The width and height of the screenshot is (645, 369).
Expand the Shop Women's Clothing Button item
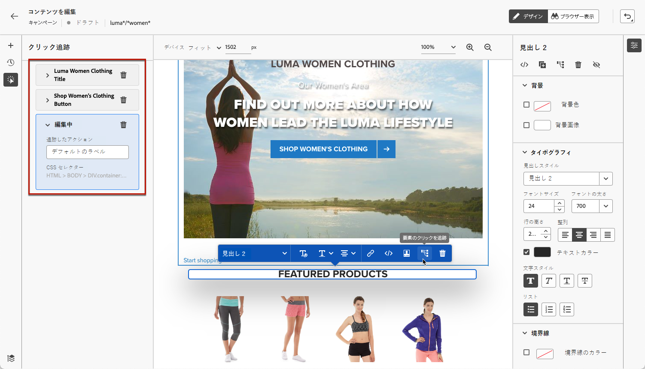point(48,100)
